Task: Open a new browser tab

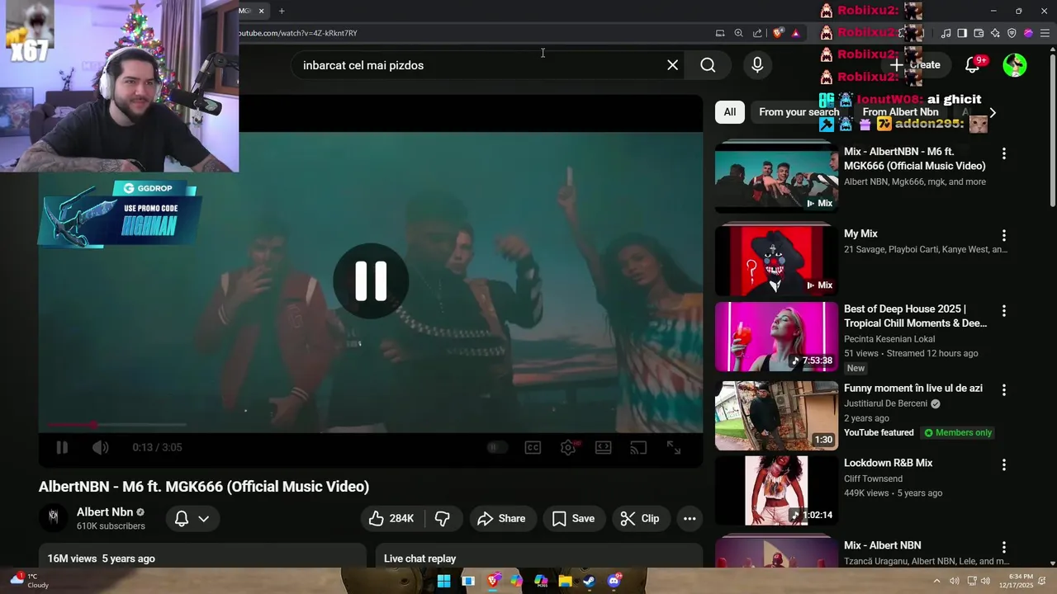Action: coord(282,11)
